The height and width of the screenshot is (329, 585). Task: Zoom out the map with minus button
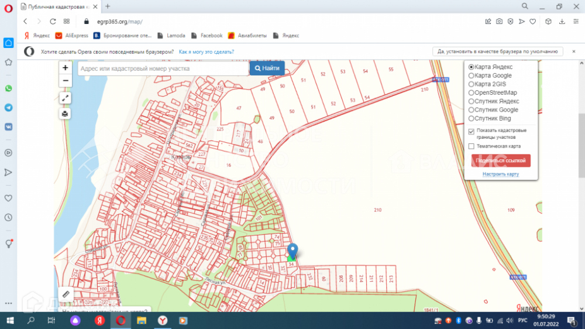66,81
